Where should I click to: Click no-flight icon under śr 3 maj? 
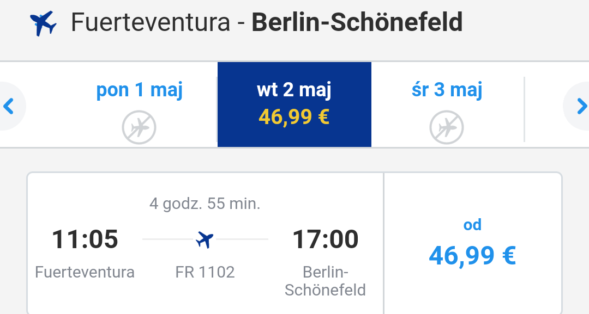coord(447,127)
